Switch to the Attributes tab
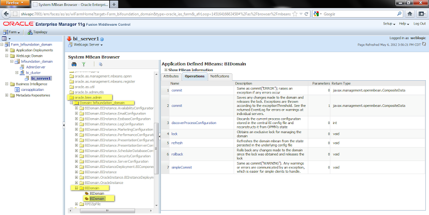Viewport: 429px width, 215px height. point(171,76)
